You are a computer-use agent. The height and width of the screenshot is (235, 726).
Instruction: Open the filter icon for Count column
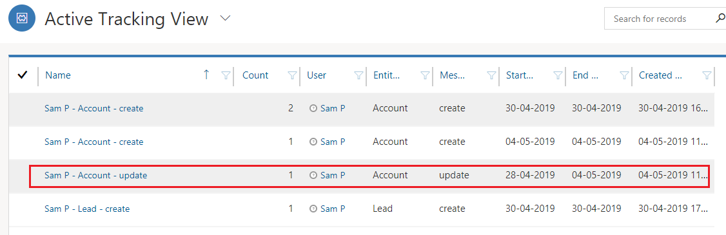pyautogui.click(x=292, y=75)
